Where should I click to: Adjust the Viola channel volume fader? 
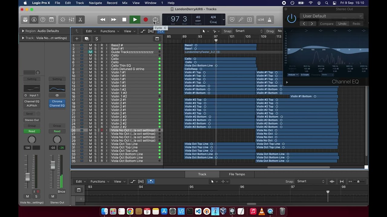27,177
